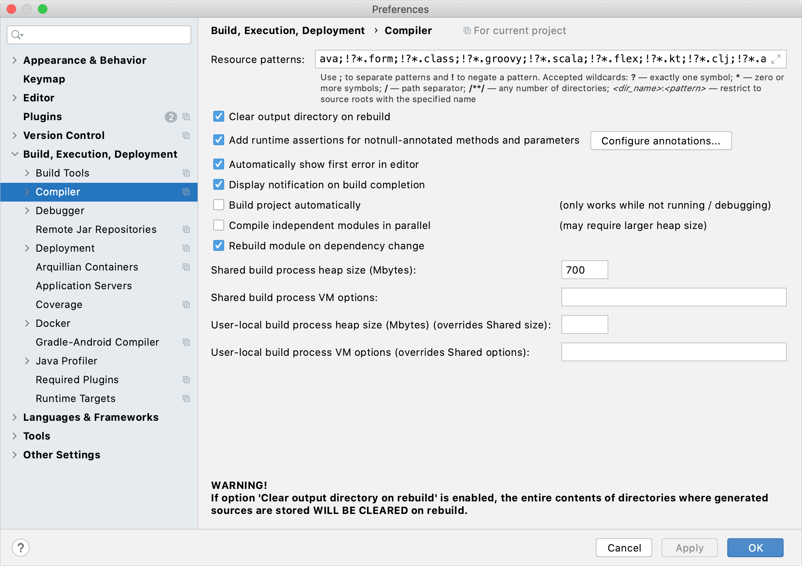Image resolution: width=802 pixels, height=566 pixels.
Task: Expand the Deployment node
Action: click(27, 248)
